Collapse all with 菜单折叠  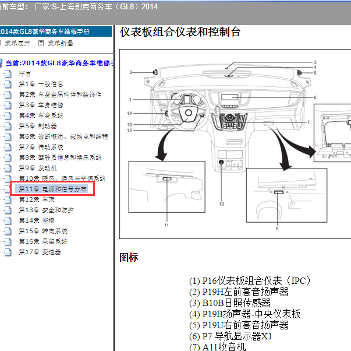61,43
